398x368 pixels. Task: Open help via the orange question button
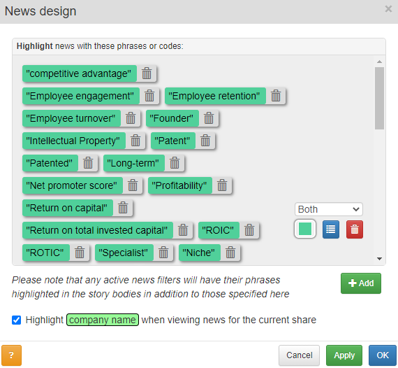[11, 355]
